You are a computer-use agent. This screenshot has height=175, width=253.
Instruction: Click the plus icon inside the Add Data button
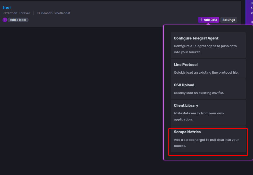pyautogui.click(x=201, y=20)
